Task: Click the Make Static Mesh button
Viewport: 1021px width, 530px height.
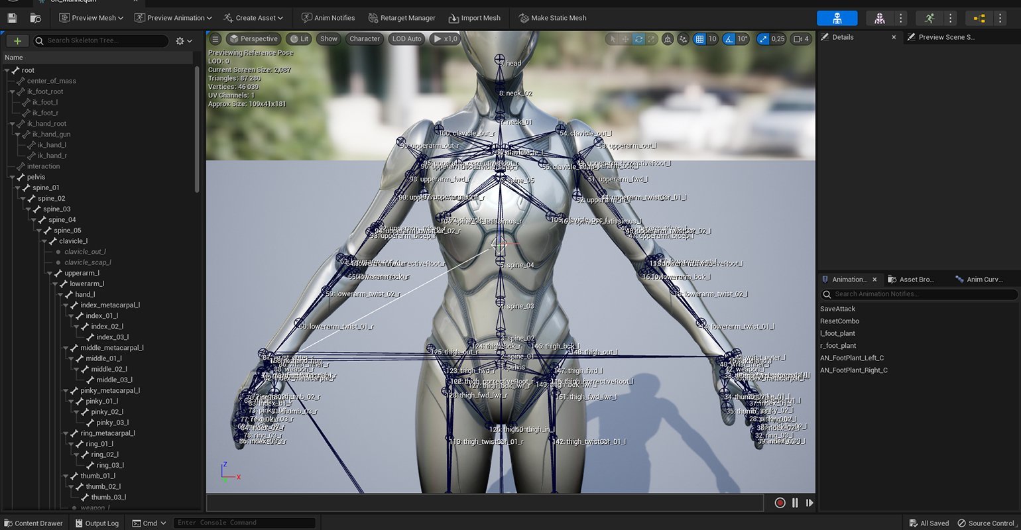Action: coord(552,18)
